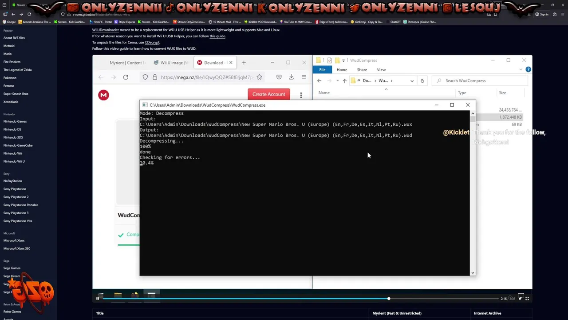Viewport: 568px width, 320px height.
Task: Click the Create Account button on MEGA
Action: (x=268, y=94)
